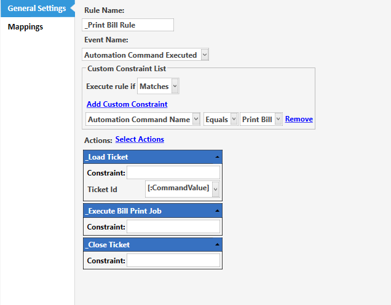Switch to the Mappings tab

25,26
